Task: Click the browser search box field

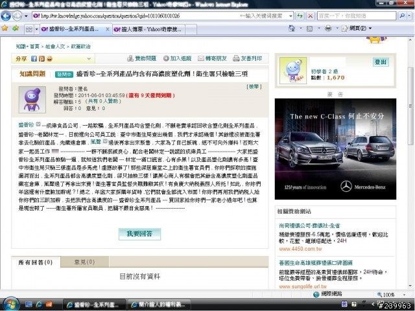Action: click(357, 16)
